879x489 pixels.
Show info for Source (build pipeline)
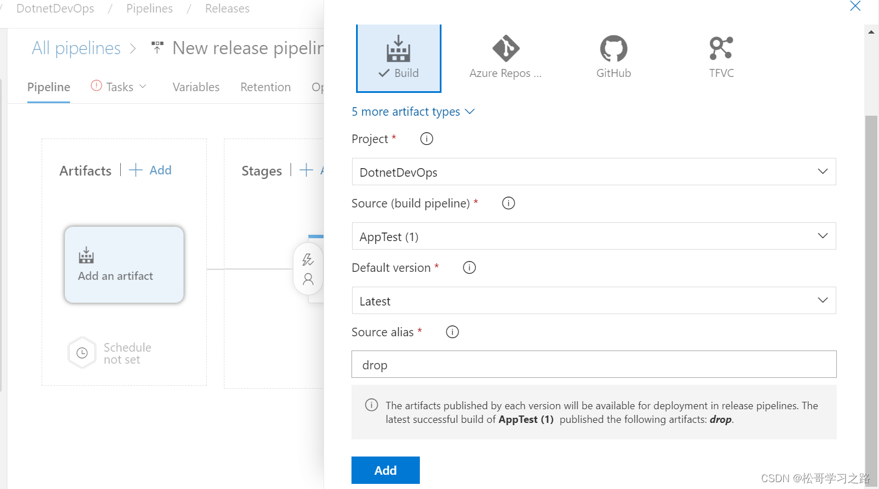(509, 203)
